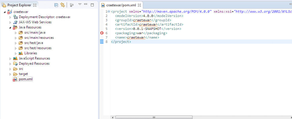Collapse the project element fold on line 1
Image resolution: width=292 pixels, height=119 pixels.
tap(108, 11)
